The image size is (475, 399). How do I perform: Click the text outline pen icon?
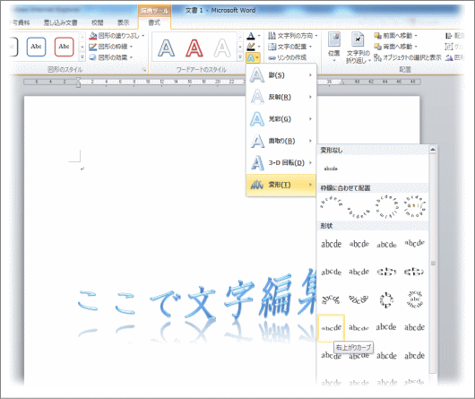click(x=251, y=47)
